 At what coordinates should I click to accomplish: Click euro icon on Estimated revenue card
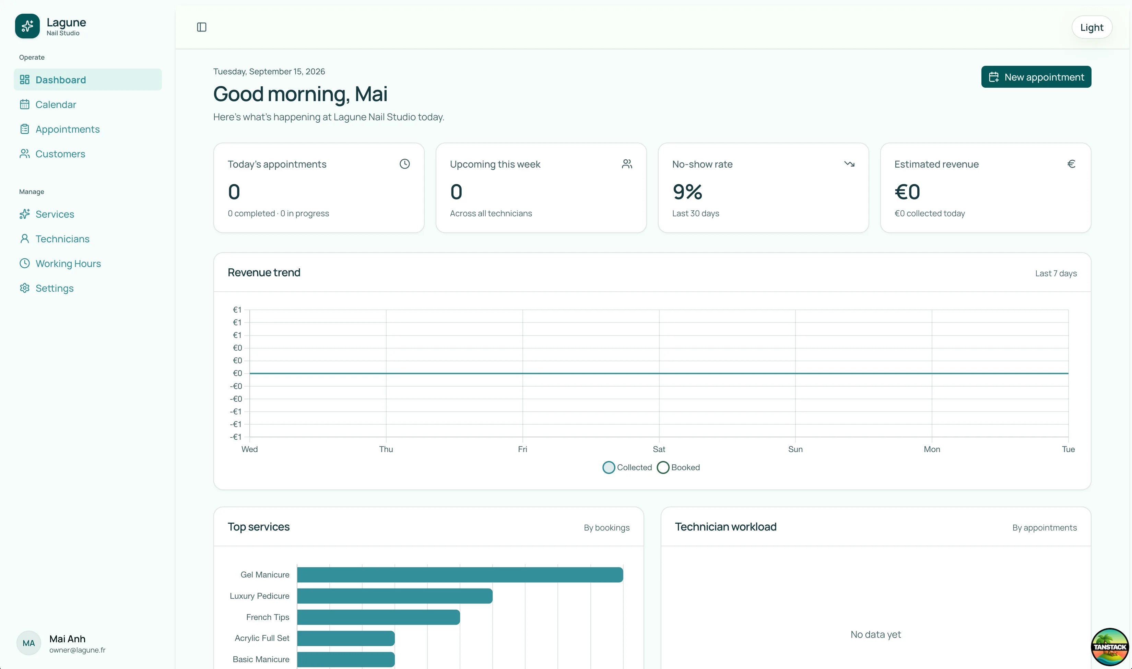tap(1071, 164)
